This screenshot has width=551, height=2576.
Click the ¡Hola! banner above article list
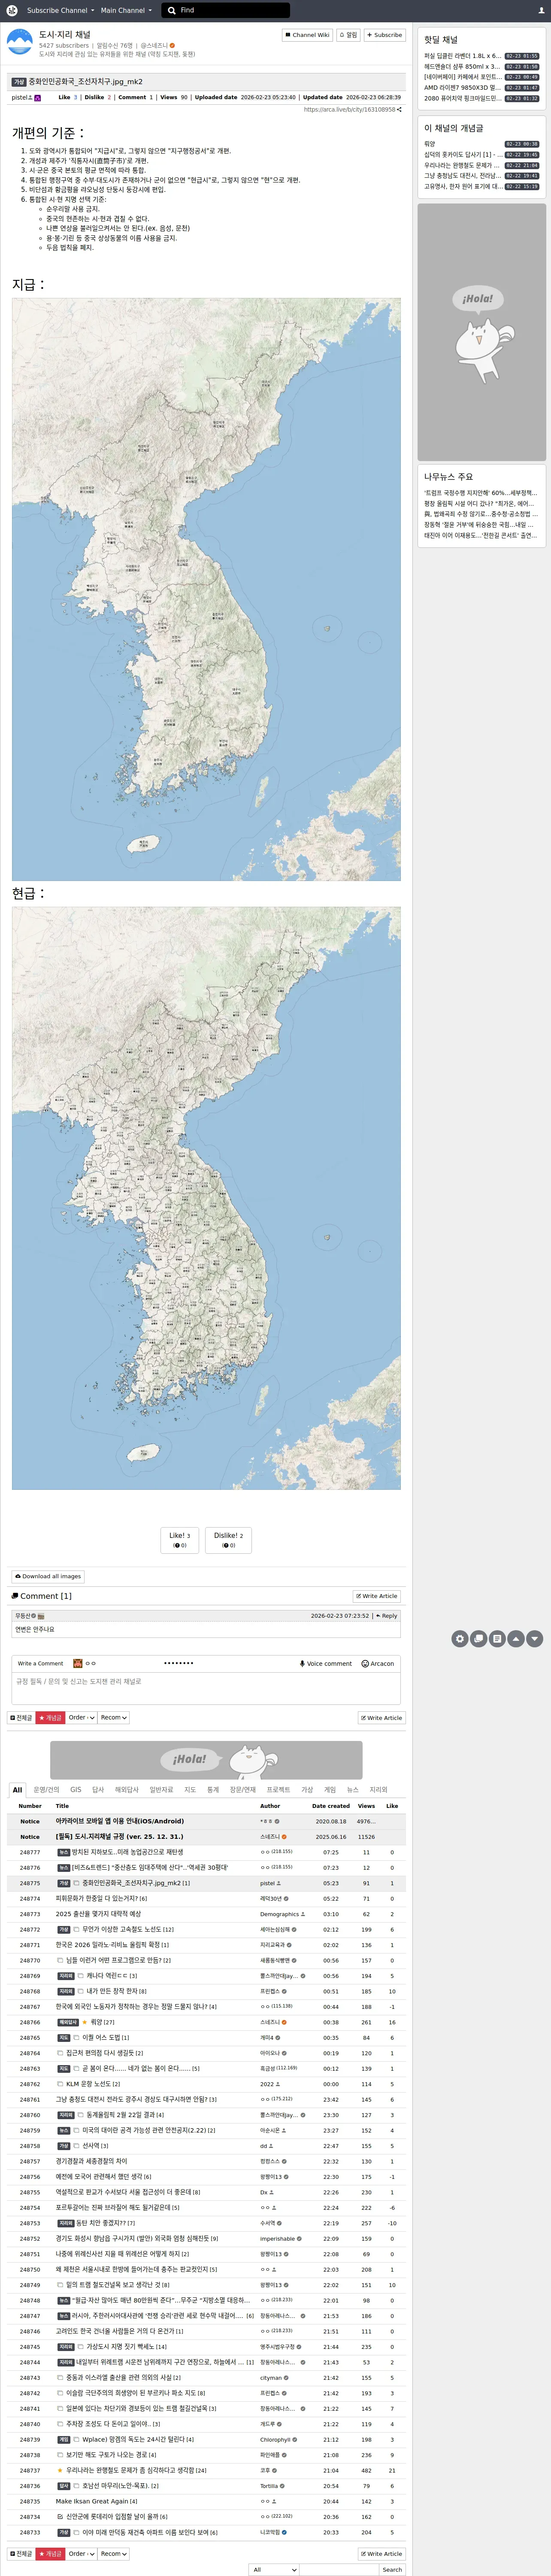pyautogui.click(x=206, y=1759)
